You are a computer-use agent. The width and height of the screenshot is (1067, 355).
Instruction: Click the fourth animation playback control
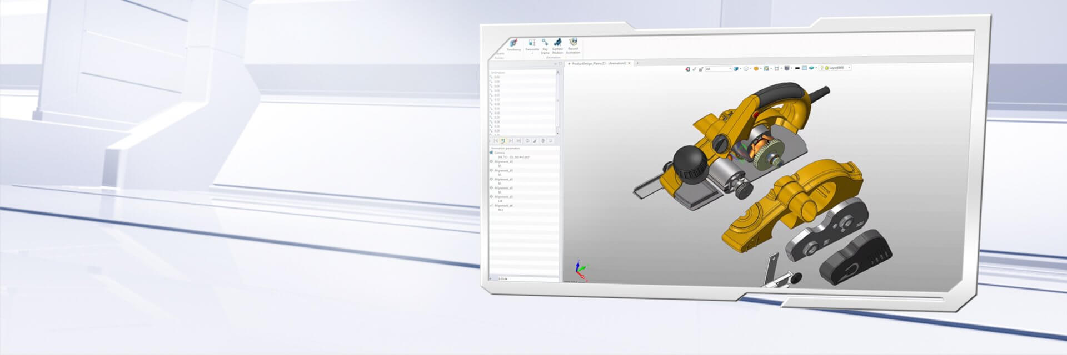519,141
